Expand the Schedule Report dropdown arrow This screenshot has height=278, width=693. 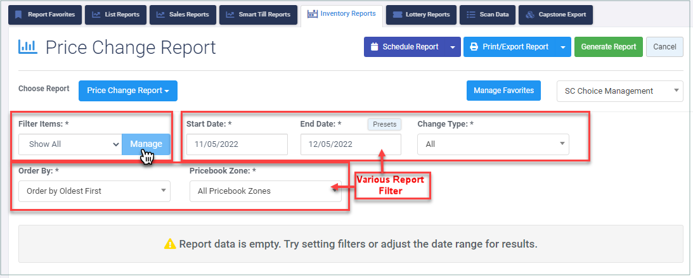[x=453, y=47]
